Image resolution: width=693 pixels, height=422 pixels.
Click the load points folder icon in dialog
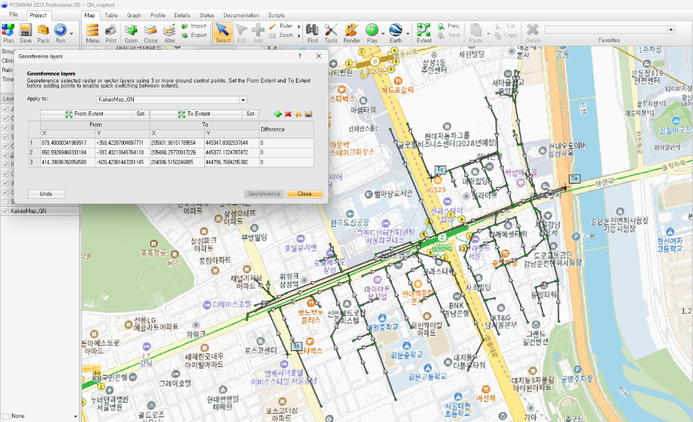coord(298,114)
